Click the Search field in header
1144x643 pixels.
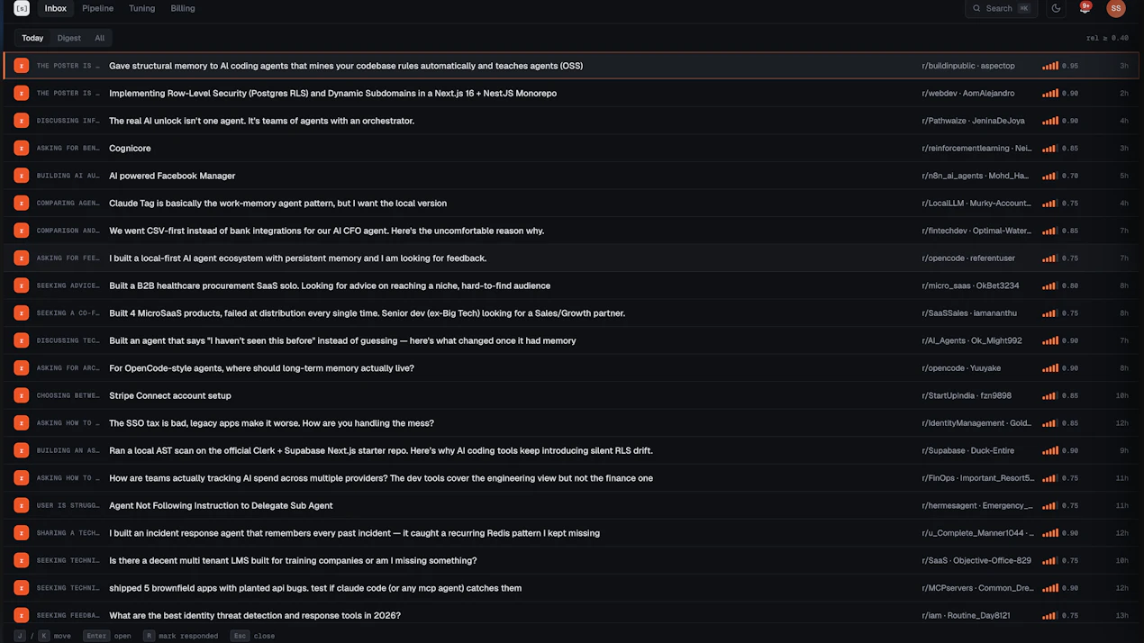(x=1001, y=8)
